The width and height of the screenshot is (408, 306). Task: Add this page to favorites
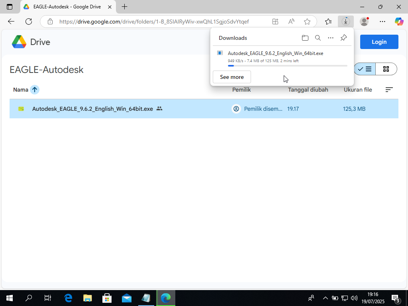pyautogui.click(x=307, y=22)
